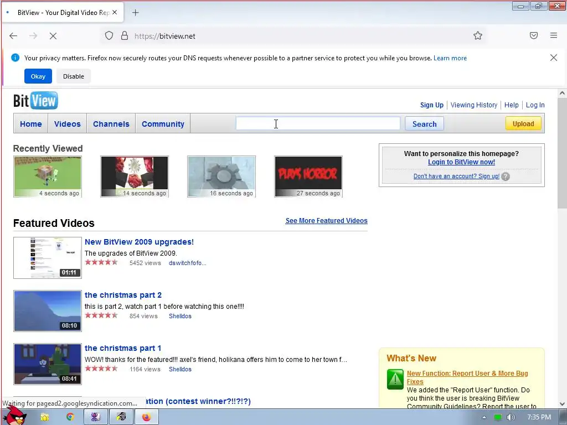Click the green network tray icon

click(498, 417)
